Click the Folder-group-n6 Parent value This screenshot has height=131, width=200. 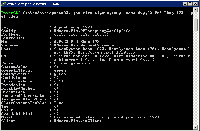(x=72, y=63)
